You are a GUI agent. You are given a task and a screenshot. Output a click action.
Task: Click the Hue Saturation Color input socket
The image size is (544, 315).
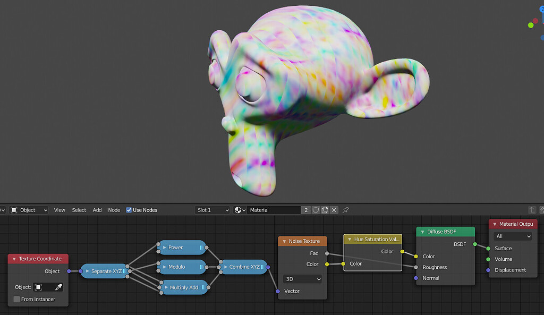pyautogui.click(x=343, y=263)
